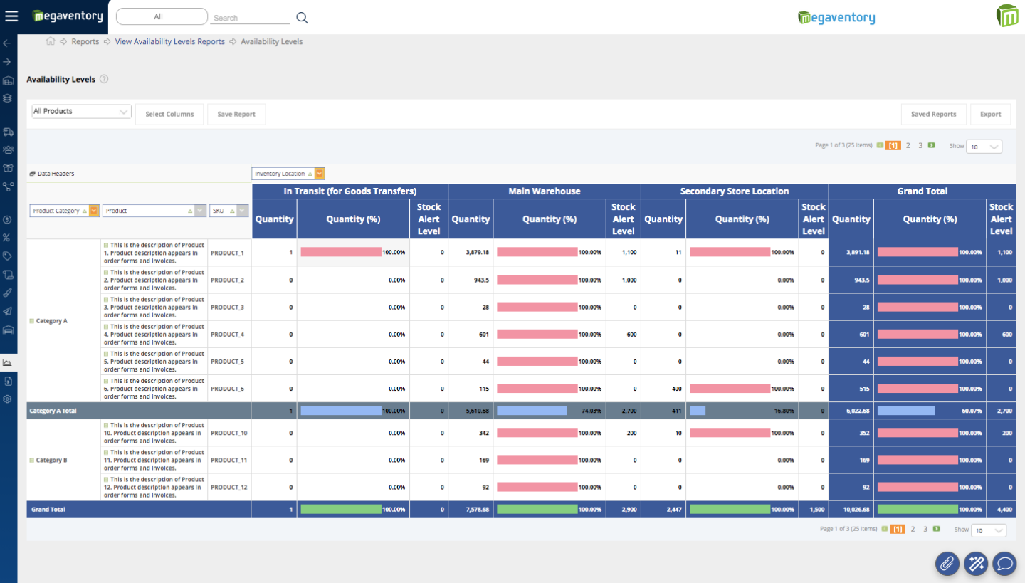Image resolution: width=1025 pixels, height=583 pixels.
Task: Click the search magnifier icon
Action: pyautogui.click(x=302, y=18)
